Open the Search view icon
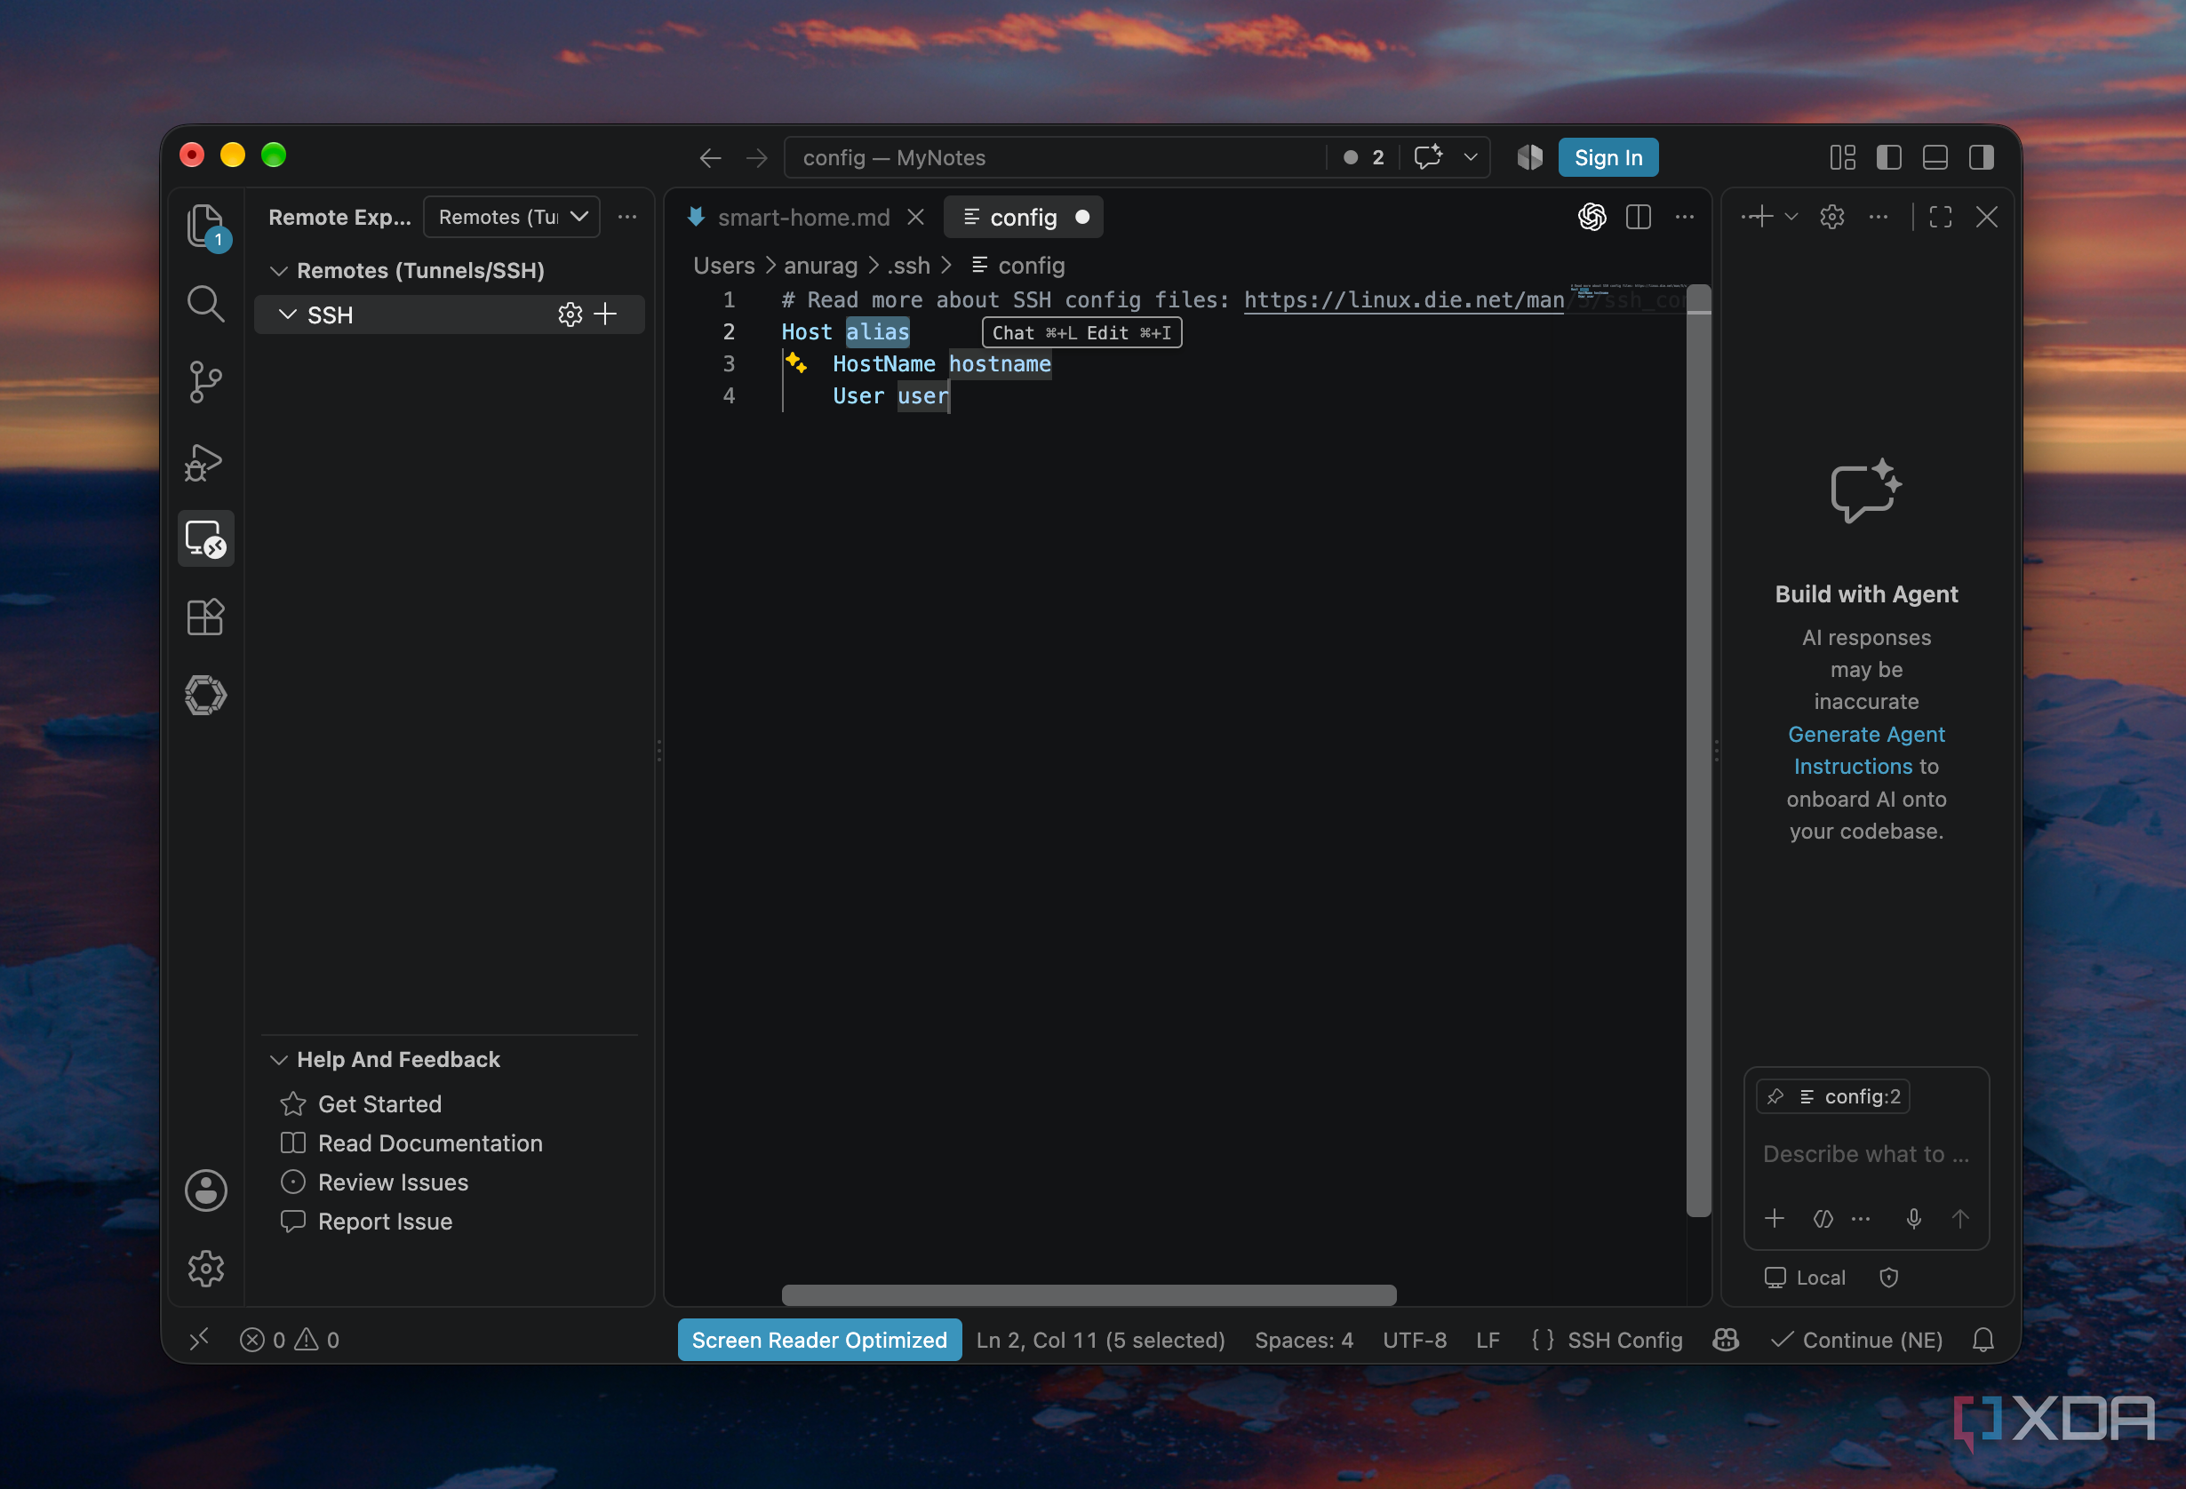The width and height of the screenshot is (2186, 1489). click(x=205, y=304)
